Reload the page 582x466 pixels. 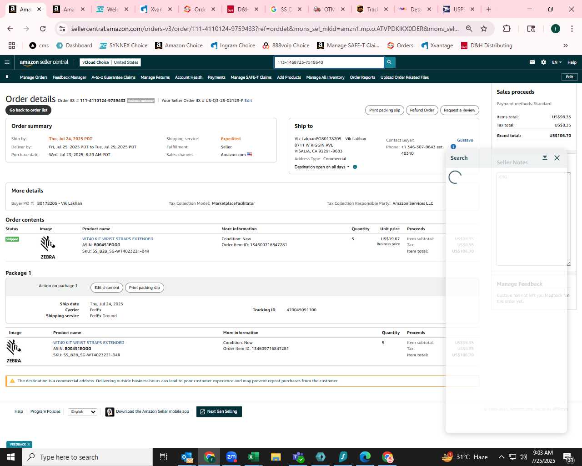click(x=43, y=29)
